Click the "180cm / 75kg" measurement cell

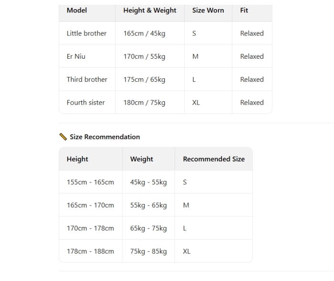click(144, 102)
